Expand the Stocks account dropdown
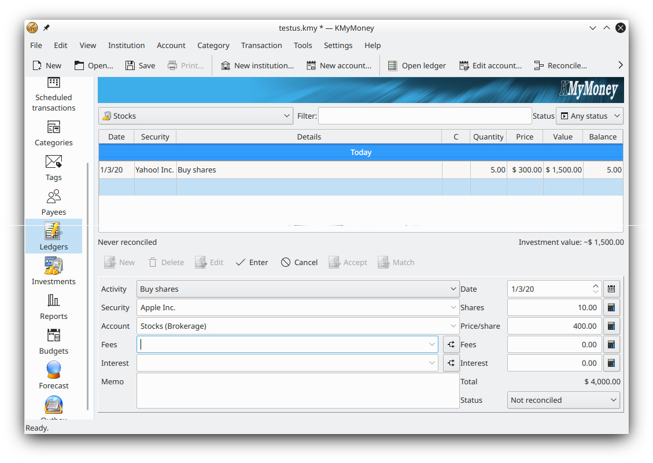The image size is (653, 463). pyautogui.click(x=195, y=116)
